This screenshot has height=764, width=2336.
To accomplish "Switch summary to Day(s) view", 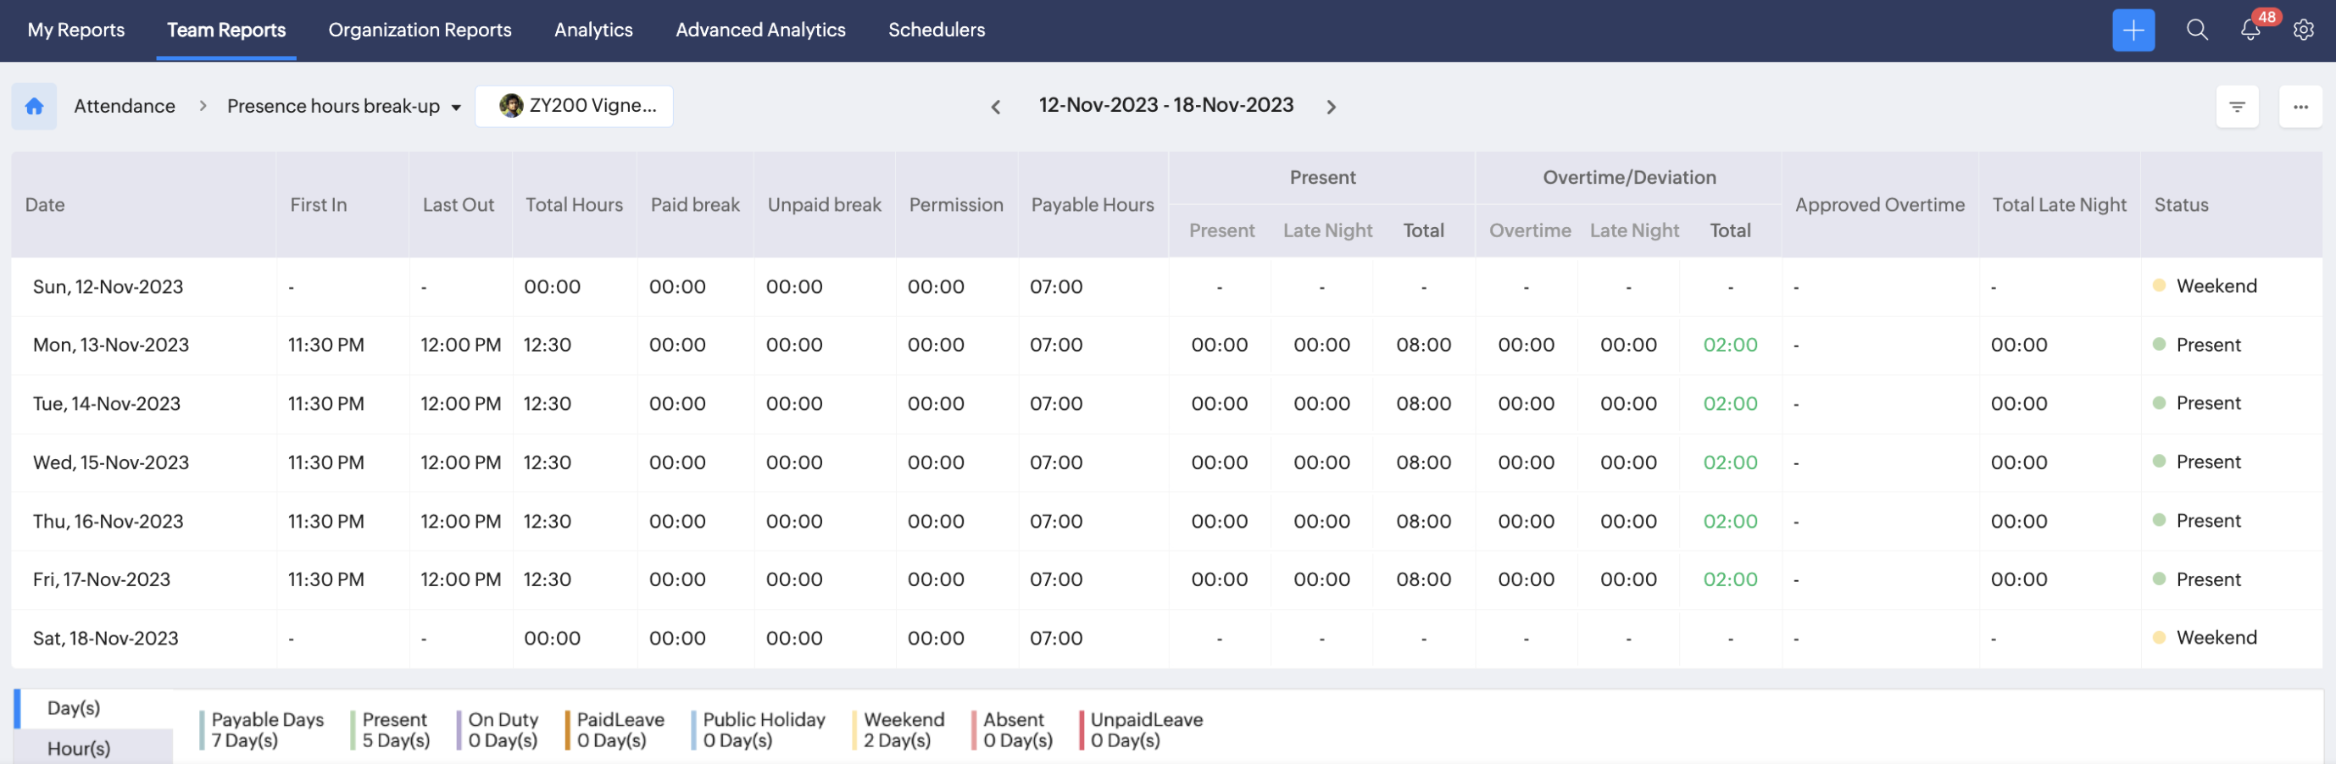I will click(x=74, y=708).
